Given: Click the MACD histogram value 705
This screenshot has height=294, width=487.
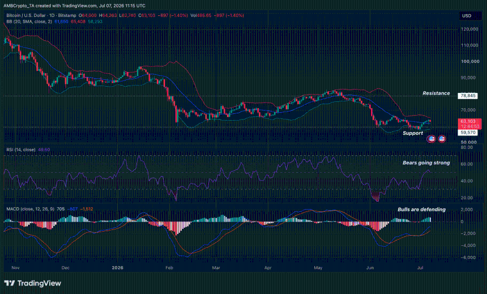Looking at the screenshot, I should [61, 209].
